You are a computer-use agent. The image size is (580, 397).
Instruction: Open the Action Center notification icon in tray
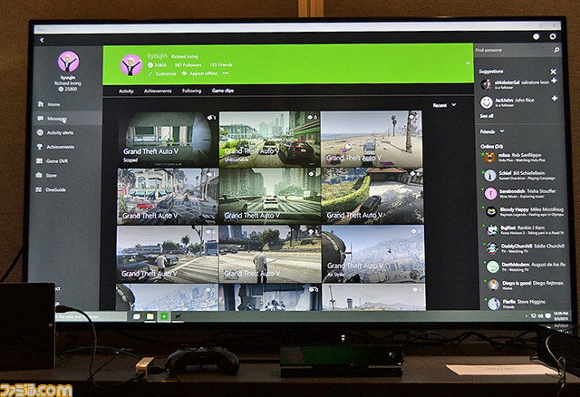pyautogui.click(x=548, y=316)
